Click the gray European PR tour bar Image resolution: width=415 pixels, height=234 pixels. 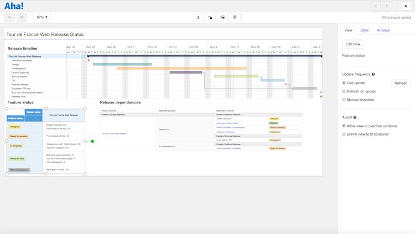[x=305, y=89]
